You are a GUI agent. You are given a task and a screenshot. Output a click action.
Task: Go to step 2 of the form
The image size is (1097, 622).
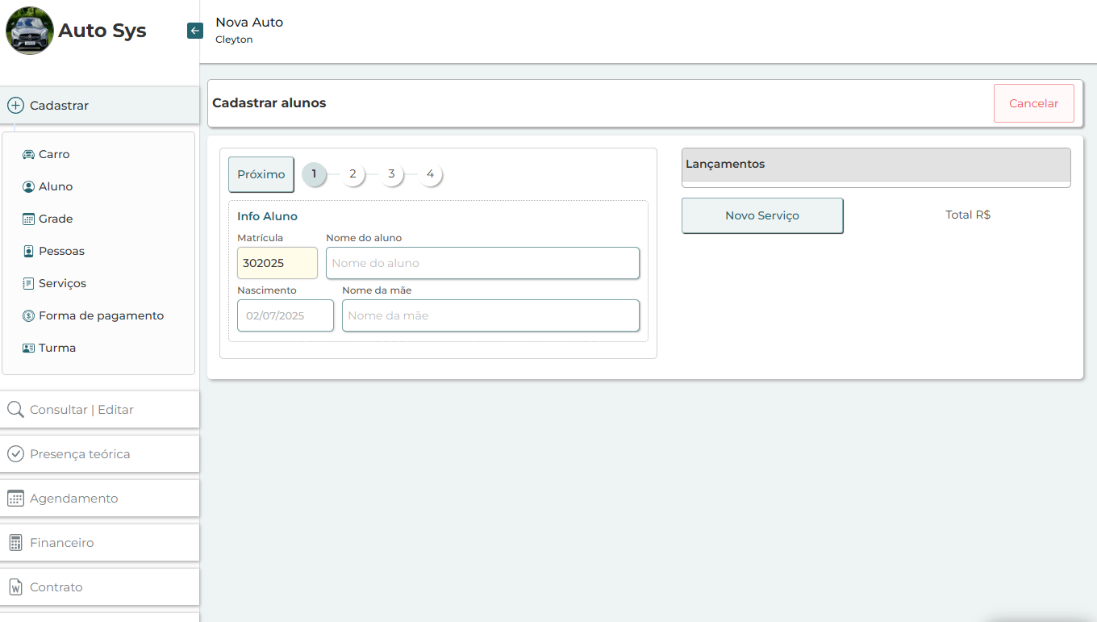click(352, 174)
